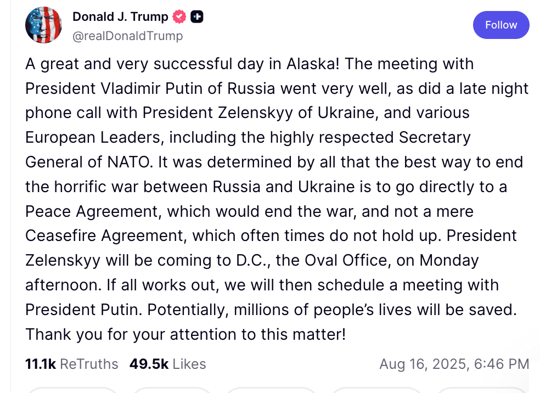Click the opening line mentioning Alaska
Image resolution: width=540 pixels, height=393 pixels.
249,64
